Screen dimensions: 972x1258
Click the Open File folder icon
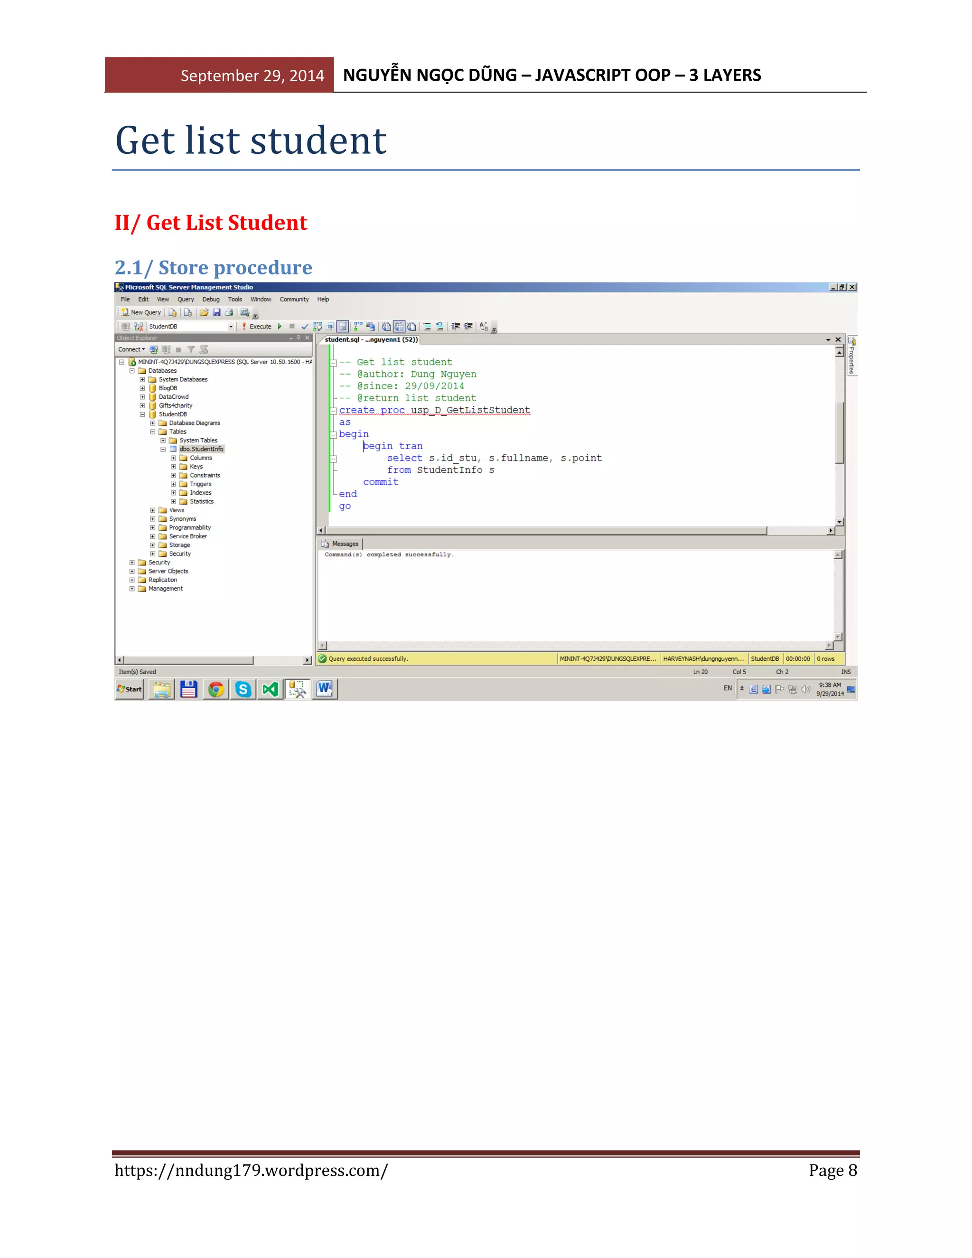pos(203,312)
